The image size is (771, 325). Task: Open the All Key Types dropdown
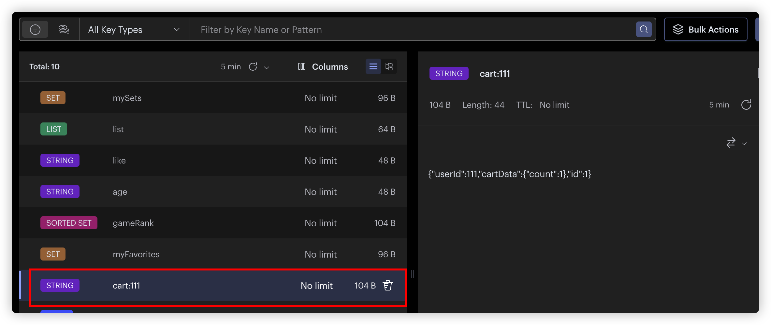pos(134,30)
